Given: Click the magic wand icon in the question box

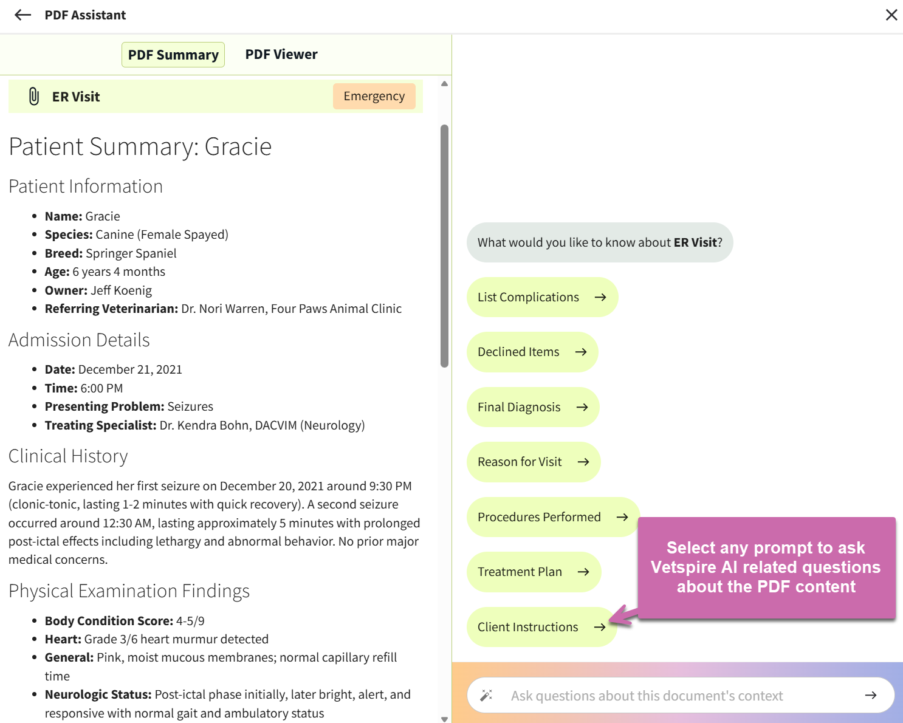Looking at the screenshot, I should 486,695.
